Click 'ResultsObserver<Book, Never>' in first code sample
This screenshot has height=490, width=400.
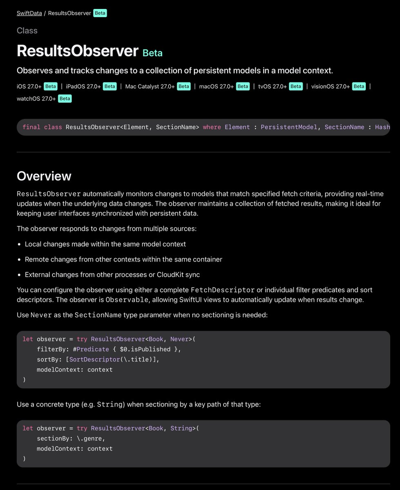click(141, 339)
